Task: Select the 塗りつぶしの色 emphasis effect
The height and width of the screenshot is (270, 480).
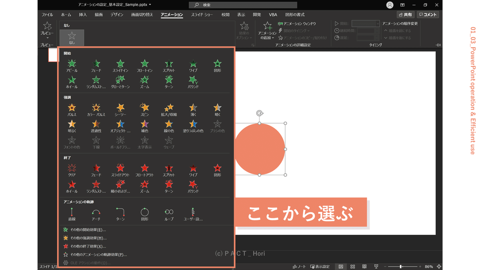Action: [193, 126]
